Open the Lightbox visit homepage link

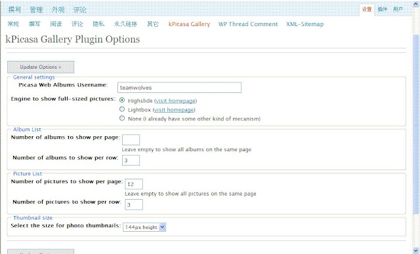(x=174, y=110)
